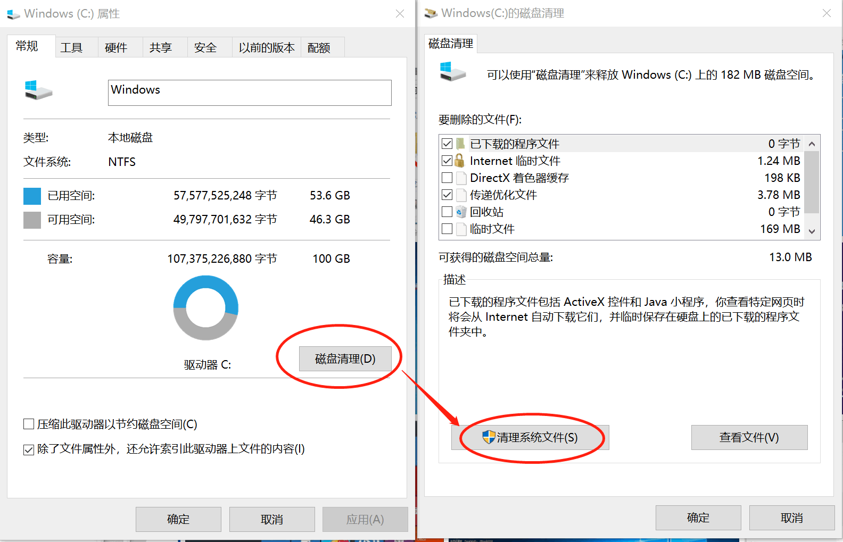
Task: Click the drive icon next to Windows name field
Action: 38,90
